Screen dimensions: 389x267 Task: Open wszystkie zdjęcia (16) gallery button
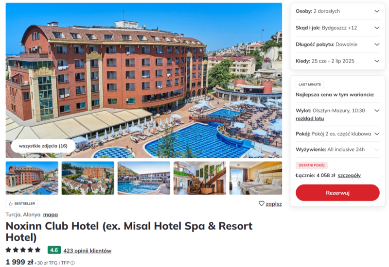coord(43,146)
